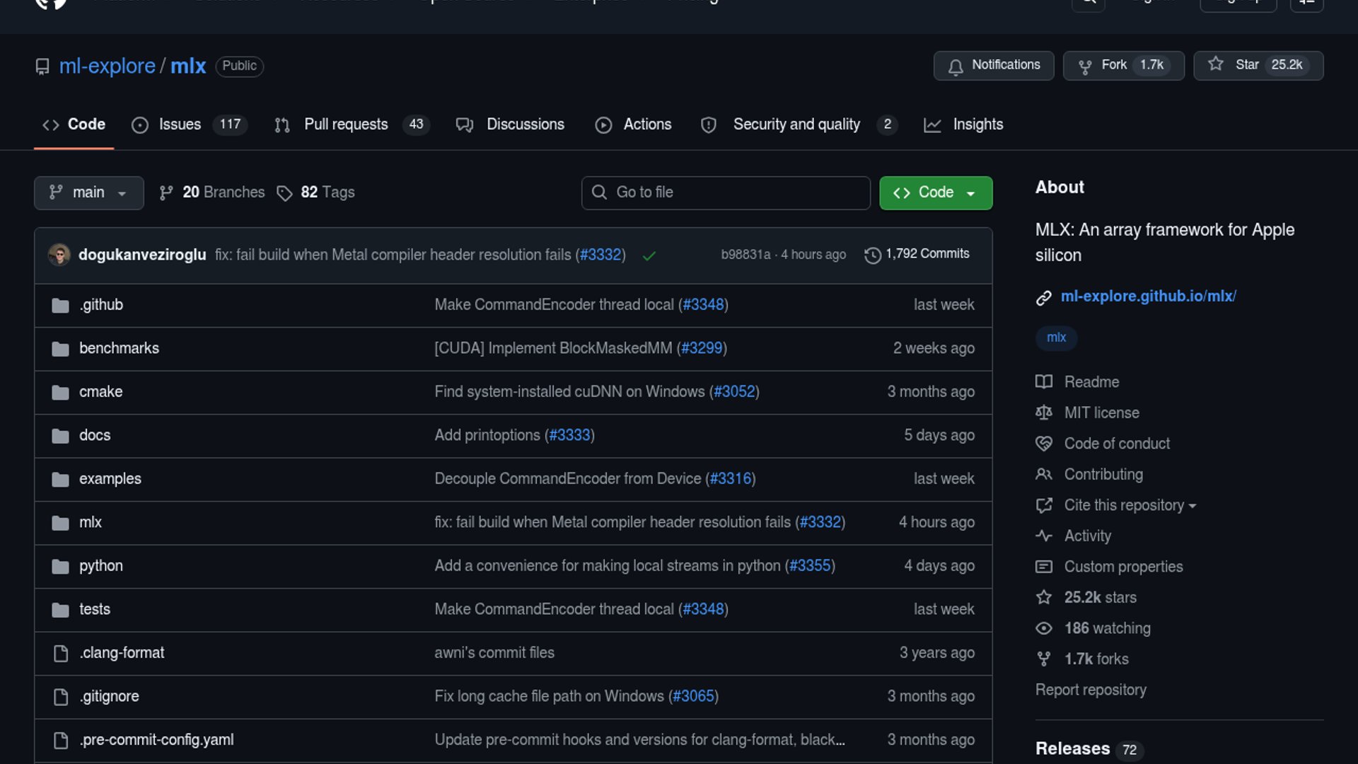The height and width of the screenshot is (764, 1358).
Task: Open the main branch selector dropdown
Action: tap(88, 192)
